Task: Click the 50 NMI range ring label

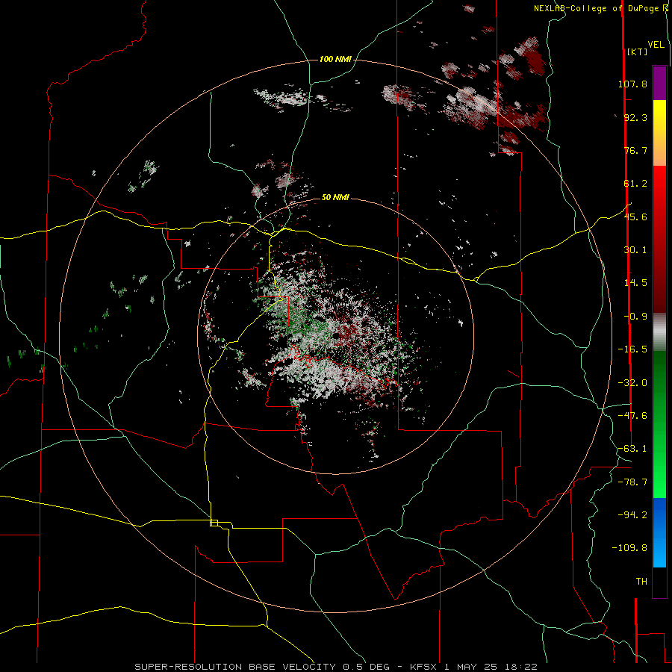Action: click(335, 197)
